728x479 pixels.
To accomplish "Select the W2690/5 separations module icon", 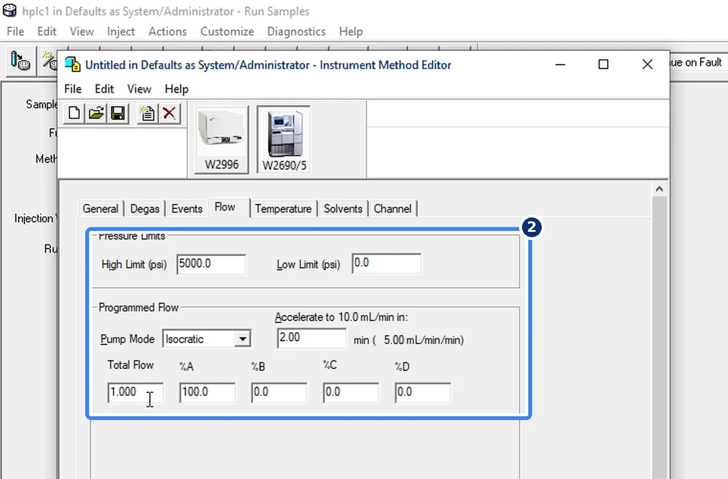I will (284, 140).
